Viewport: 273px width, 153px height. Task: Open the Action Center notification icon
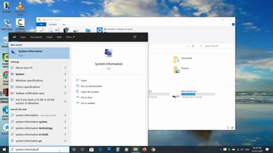coord(267,149)
